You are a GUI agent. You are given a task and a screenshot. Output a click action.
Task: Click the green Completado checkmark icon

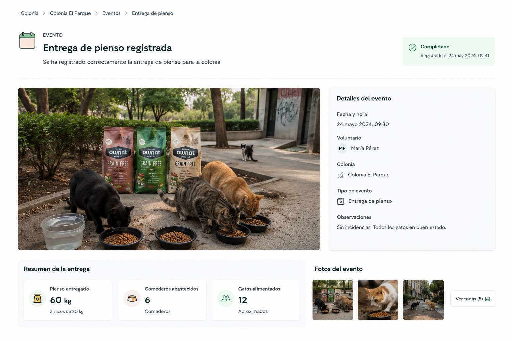(412, 47)
